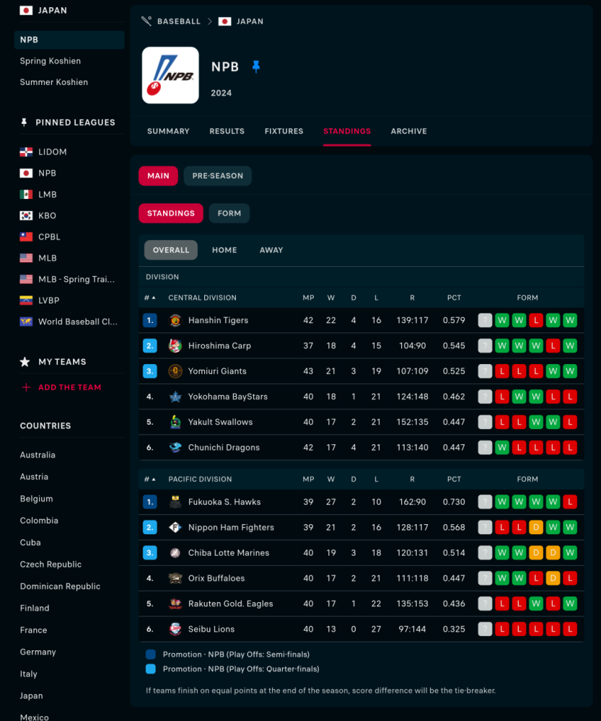
Task: Click the Venezuela flag beside LVBP
Action: click(x=26, y=300)
